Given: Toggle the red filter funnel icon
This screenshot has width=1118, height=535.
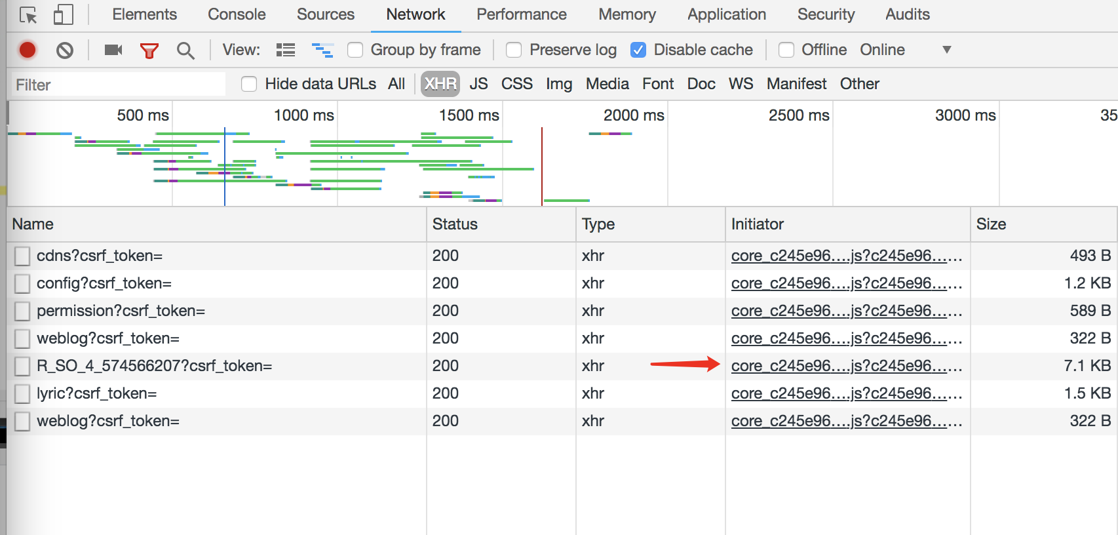Looking at the screenshot, I should click(x=149, y=50).
